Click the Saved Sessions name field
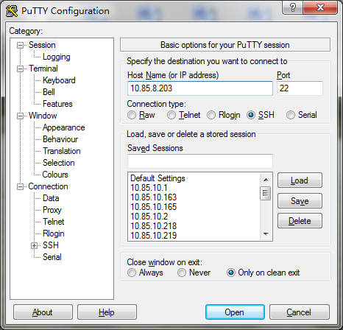The height and width of the screenshot is (330, 343). coord(200,161)
